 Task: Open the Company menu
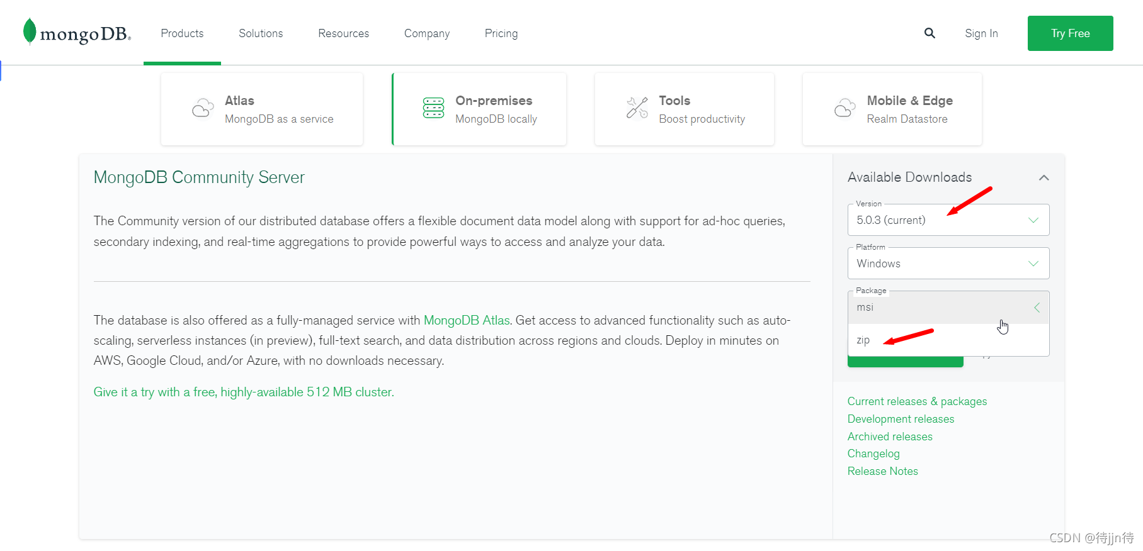[x=427, y=33]
